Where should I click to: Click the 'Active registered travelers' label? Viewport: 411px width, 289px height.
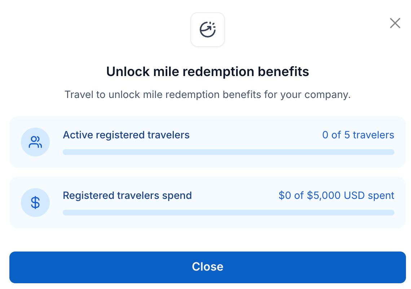[126, 135]
